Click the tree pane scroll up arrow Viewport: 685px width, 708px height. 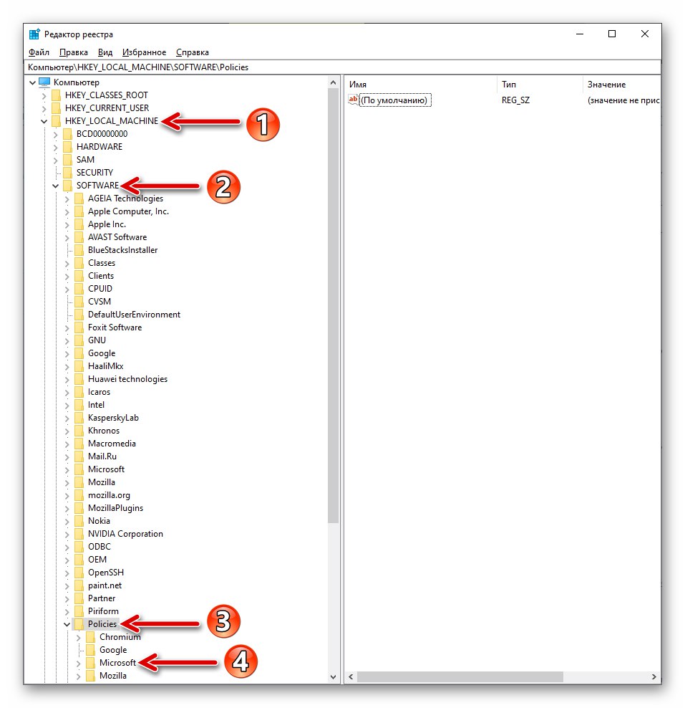coord(334,82)
